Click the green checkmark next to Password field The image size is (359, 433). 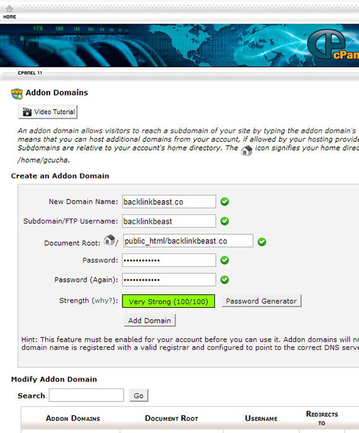(x=225, y=260)
